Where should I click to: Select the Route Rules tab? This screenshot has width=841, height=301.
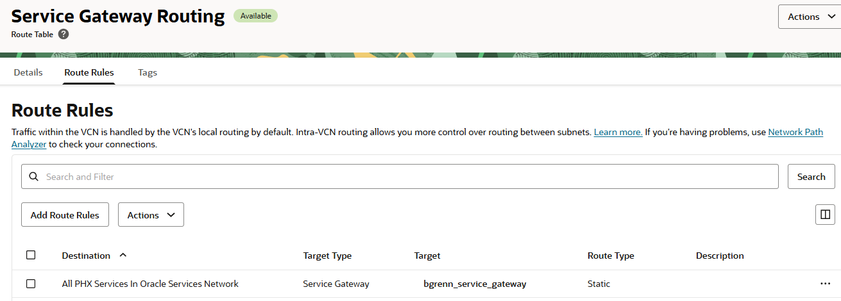[89, 72]
